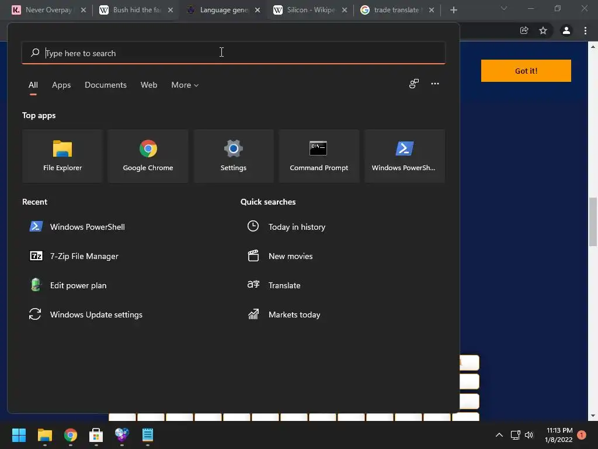
Task: Open the colorful globe app on taskbar
Action: [x=122, y=435]
